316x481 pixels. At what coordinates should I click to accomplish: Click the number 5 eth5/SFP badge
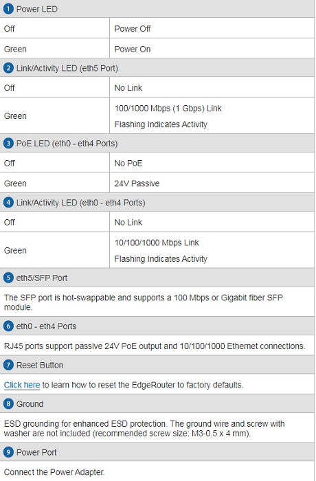(x=8, y=278)
